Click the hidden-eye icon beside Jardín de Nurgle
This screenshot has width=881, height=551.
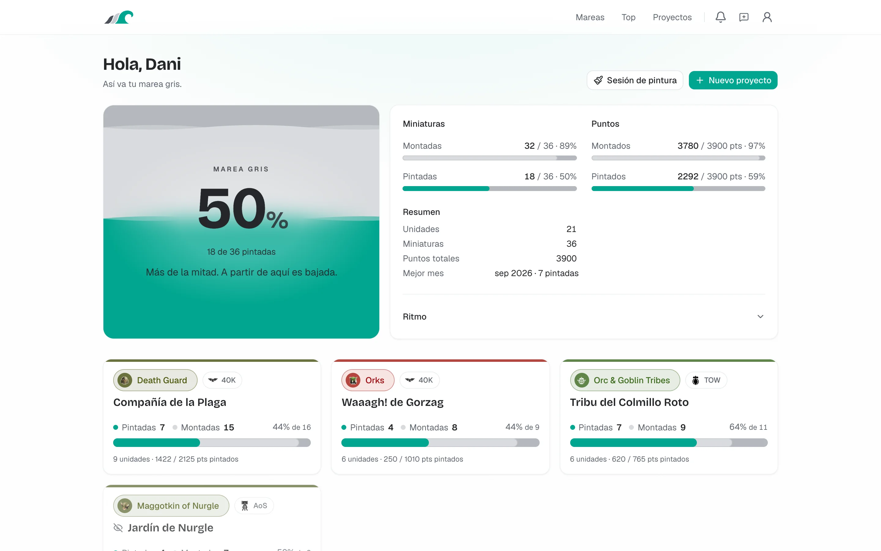click(118, 527)
